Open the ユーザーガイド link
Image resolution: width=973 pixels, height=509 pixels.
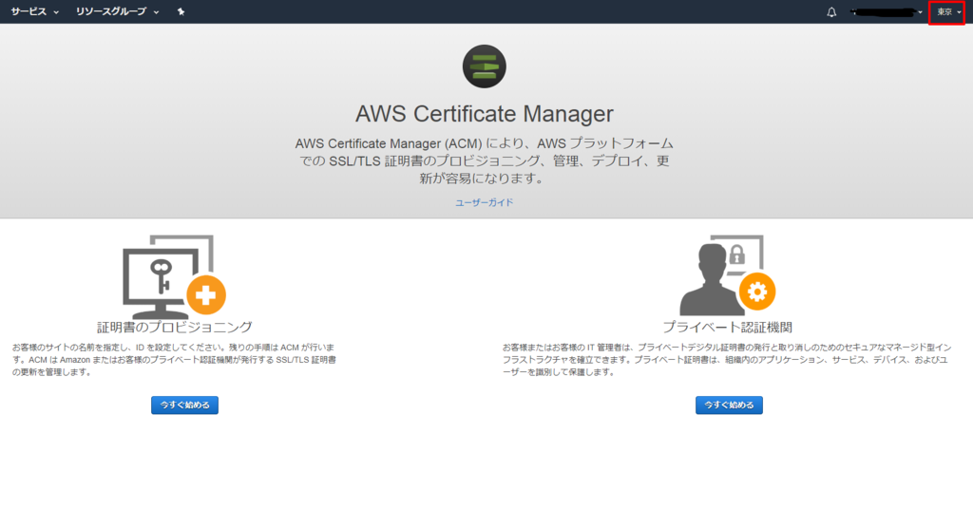[484, 202]
